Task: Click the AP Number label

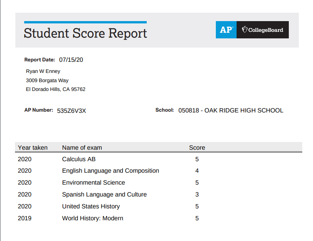Action: (x=39, y=110)
